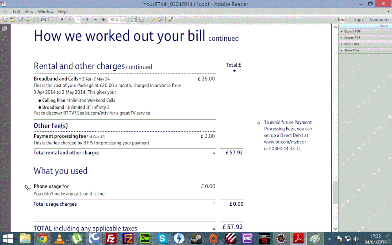The height and width of the screenshot is (245, 392).
Task: Open VLC media player from taskbar
Action: (59, 238)
